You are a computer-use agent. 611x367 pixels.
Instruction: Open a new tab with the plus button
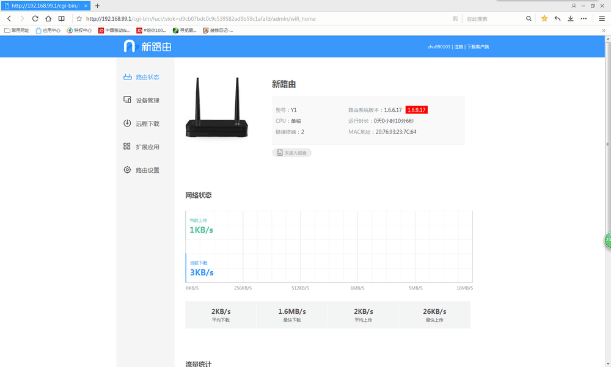[x=97, y=6]
